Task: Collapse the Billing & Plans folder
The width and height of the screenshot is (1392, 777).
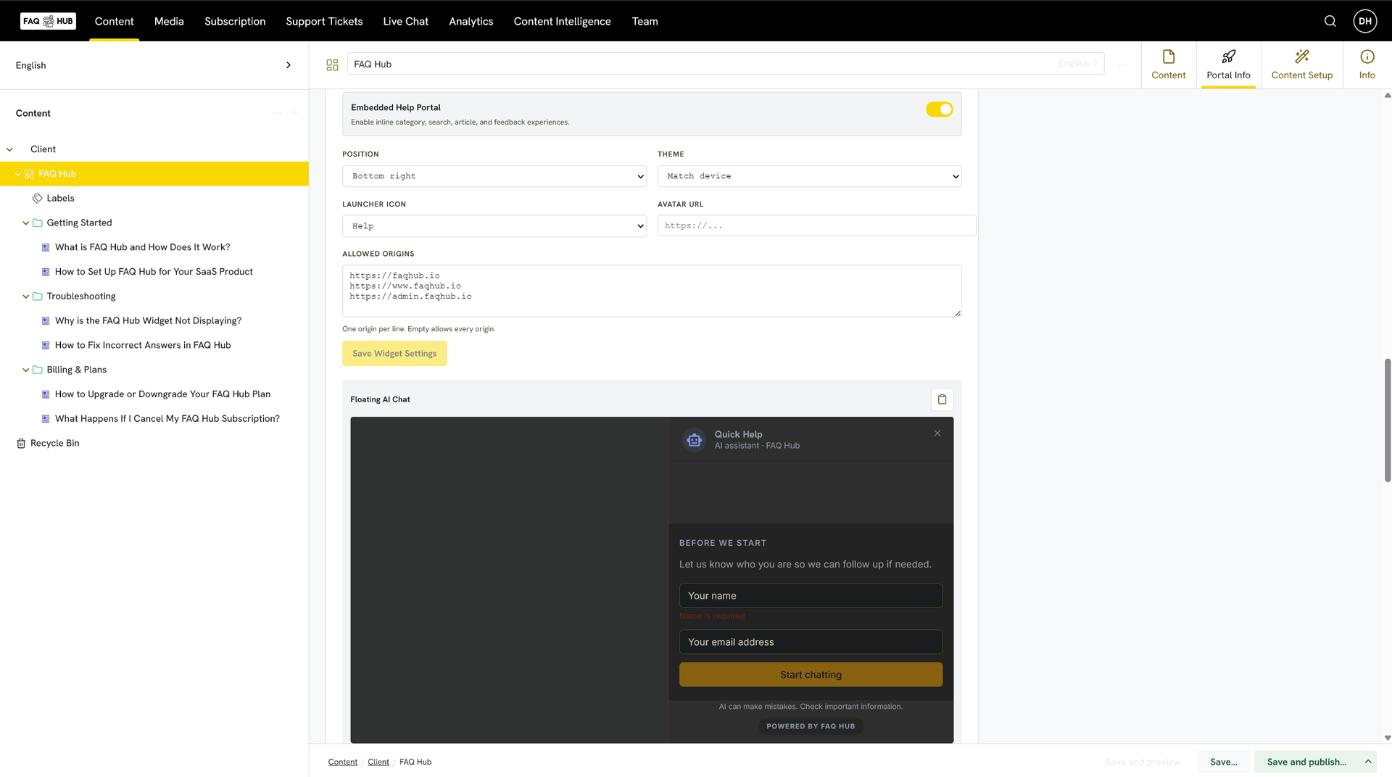Action: click(x=25, y=370)
